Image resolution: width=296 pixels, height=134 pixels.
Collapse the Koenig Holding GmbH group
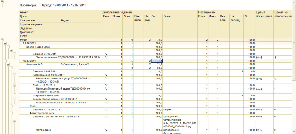[8, 47]
